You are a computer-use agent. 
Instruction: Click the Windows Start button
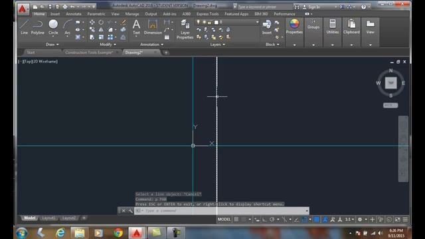coord(22,233)
